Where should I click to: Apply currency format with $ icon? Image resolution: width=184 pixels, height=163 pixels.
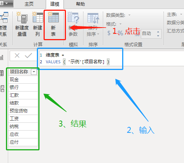109,33
